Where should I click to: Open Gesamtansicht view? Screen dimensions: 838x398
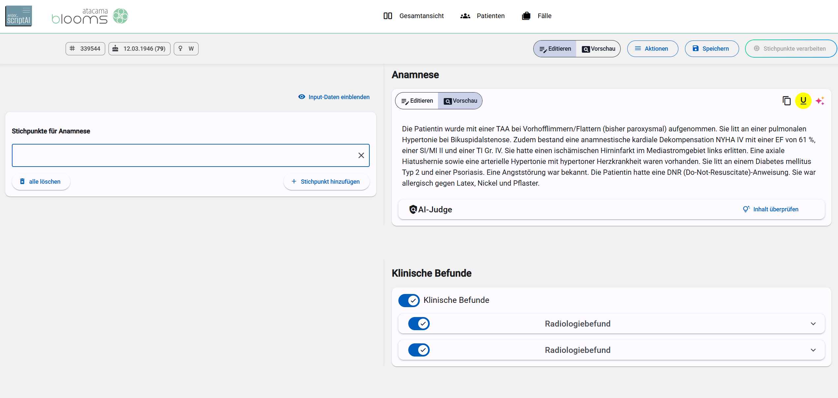click(x=414, y=16)
